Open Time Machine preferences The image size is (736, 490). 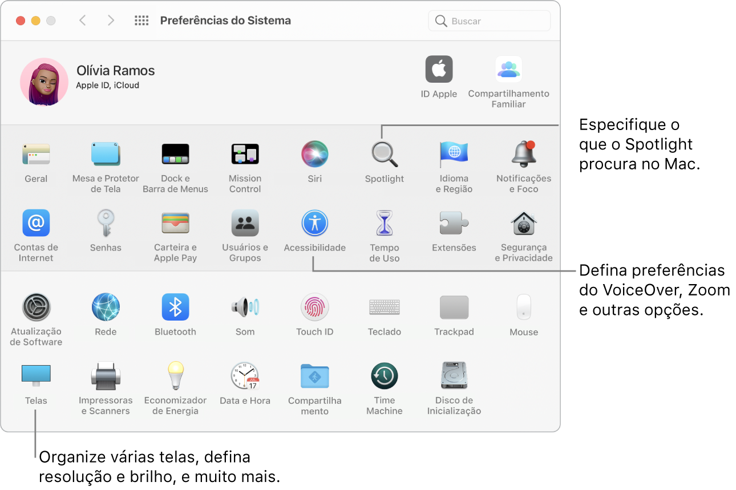(x=385, y=376)
